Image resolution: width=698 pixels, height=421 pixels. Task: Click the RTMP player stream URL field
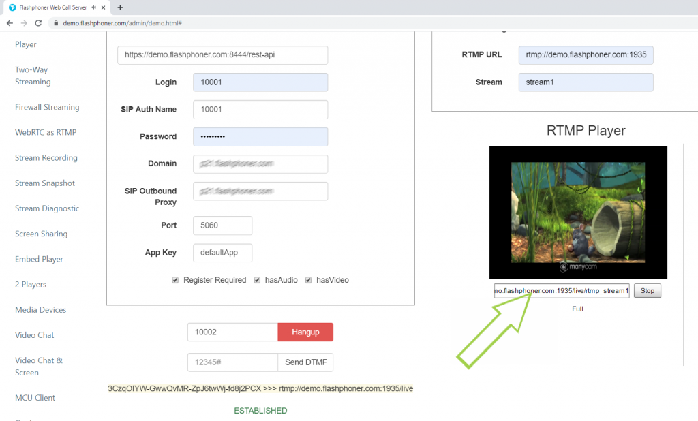click(562, 291)
